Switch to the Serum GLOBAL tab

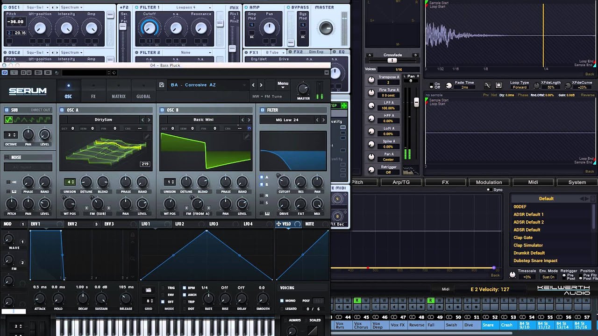(143, 91)
